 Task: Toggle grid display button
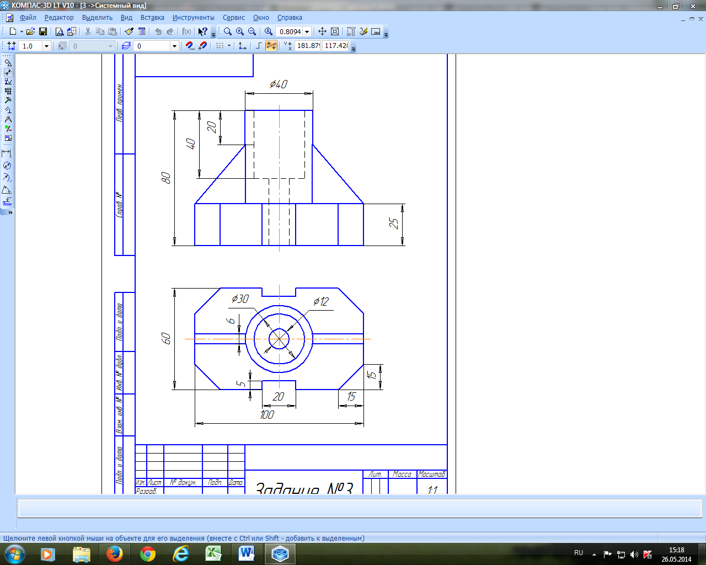coord(220,46)
